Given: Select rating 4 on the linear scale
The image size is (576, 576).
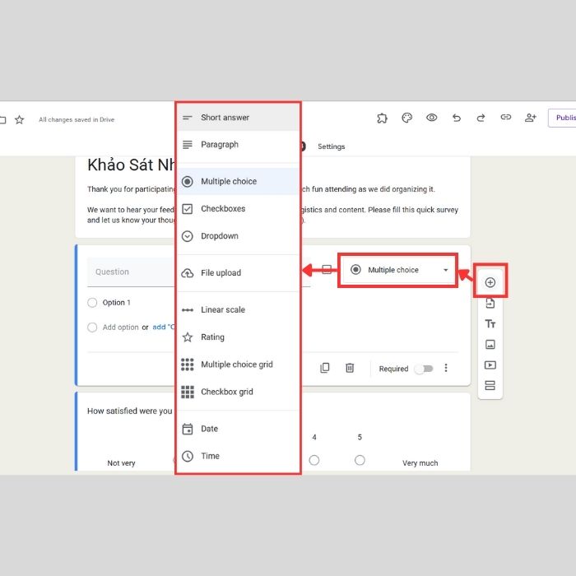Looking at the screenshot, I should 314,460.
